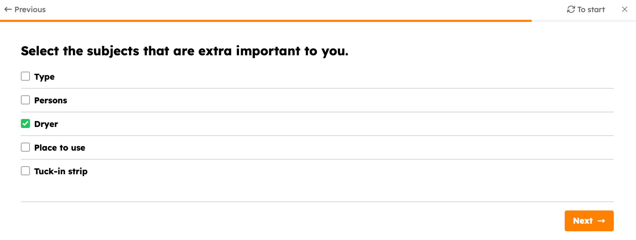Enable the Place to use checkbox

[x=25, y=147]
